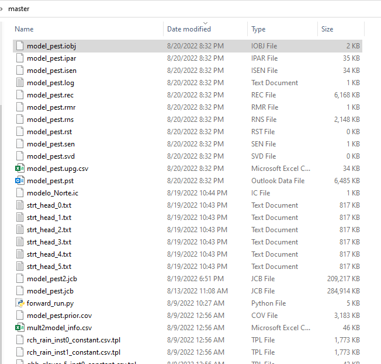
Task: Click the Outlook icon of model_pest.pst
Action: [x=20, y=181]
